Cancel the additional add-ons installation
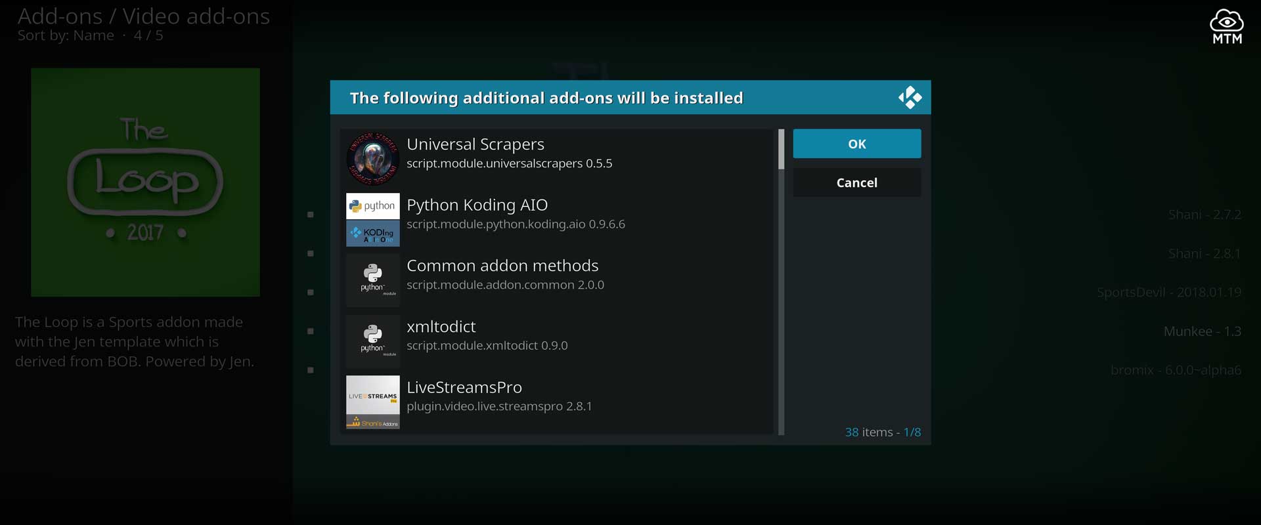Image resolution: width=1261 pixels, height=525 pixels. (x=856, y=182)
